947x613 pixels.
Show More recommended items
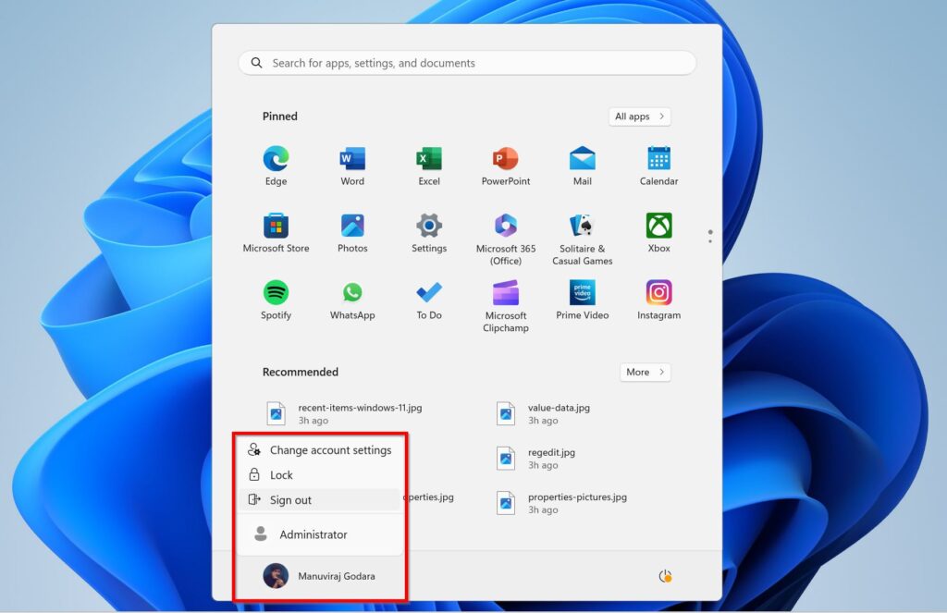point(645,372)
